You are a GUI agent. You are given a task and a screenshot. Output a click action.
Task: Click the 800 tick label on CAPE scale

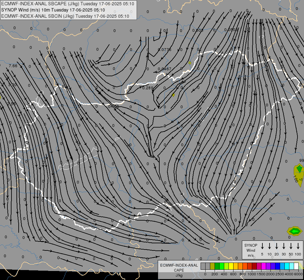click(x=243, y=274)
